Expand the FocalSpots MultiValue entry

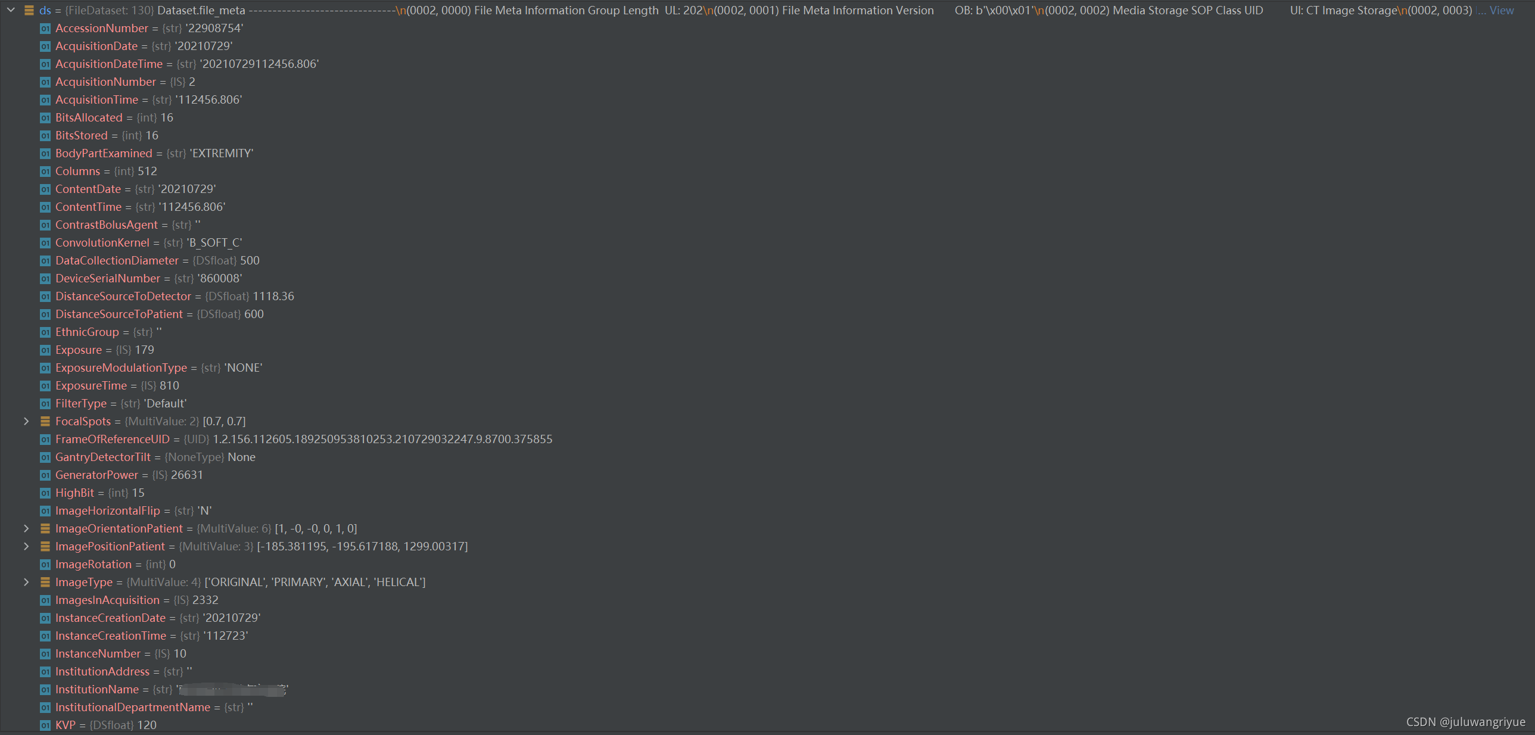click(26, 421)
